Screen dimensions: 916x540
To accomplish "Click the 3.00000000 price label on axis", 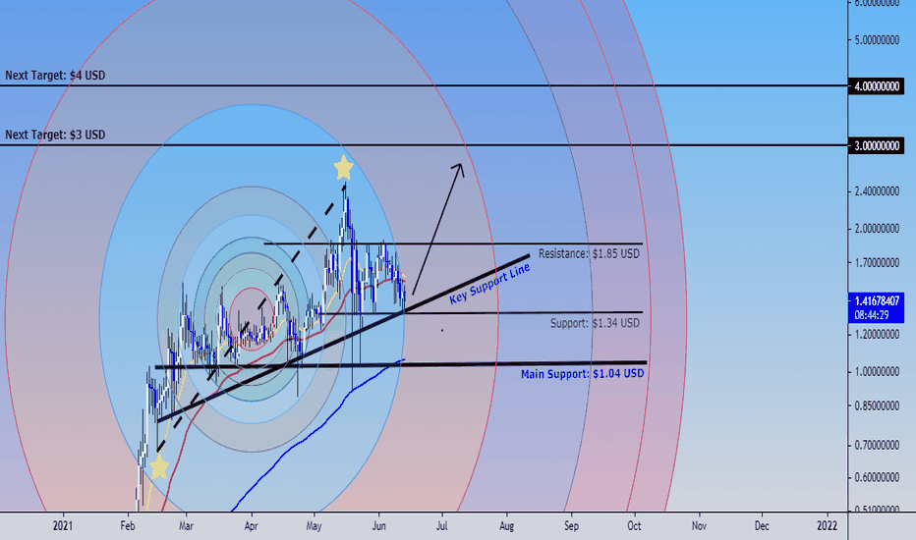I will (877, 146).
